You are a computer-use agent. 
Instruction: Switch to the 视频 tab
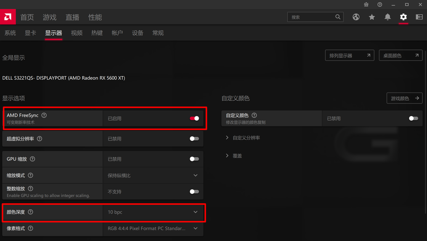tap(77, 33)
